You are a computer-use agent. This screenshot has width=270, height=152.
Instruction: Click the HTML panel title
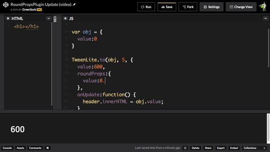[17, 19]
